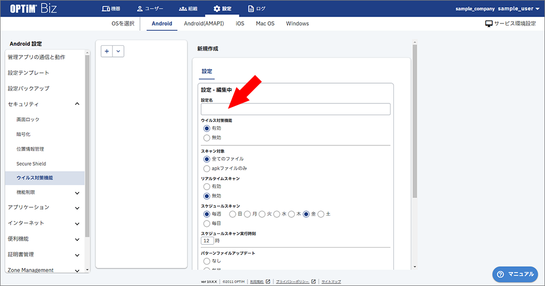This screenshot has width=545, height=286.
Task: Switch to the Android(AMAPI) tab
Action: [x=204, y=23]
